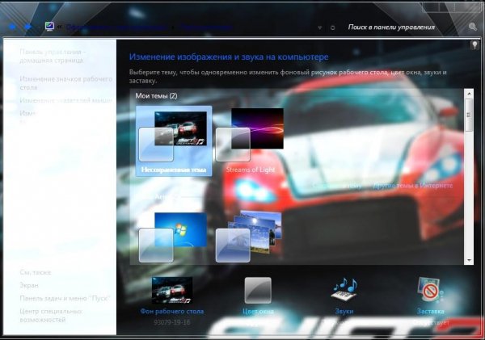The image size is (485, 340).
Task: Click the blue Back navigation arrow
Action: (12, 27)
